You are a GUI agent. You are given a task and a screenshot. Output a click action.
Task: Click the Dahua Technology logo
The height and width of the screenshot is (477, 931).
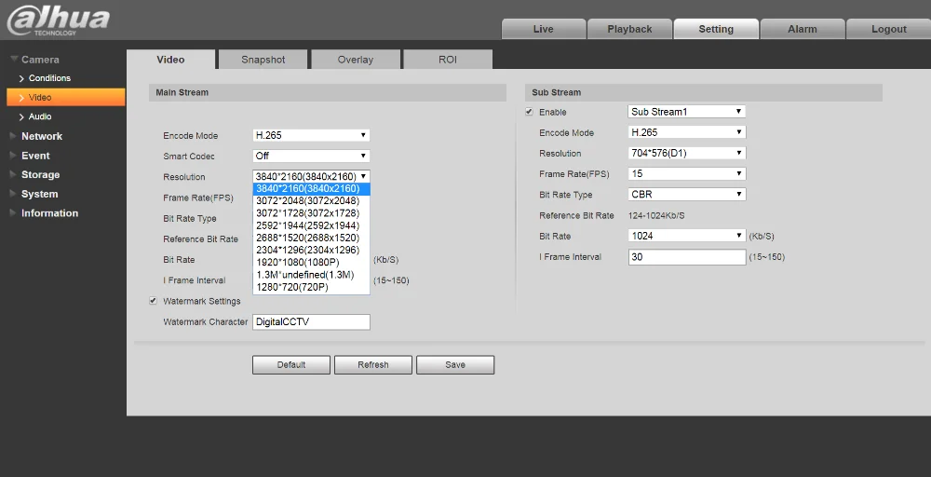point(58,20)
